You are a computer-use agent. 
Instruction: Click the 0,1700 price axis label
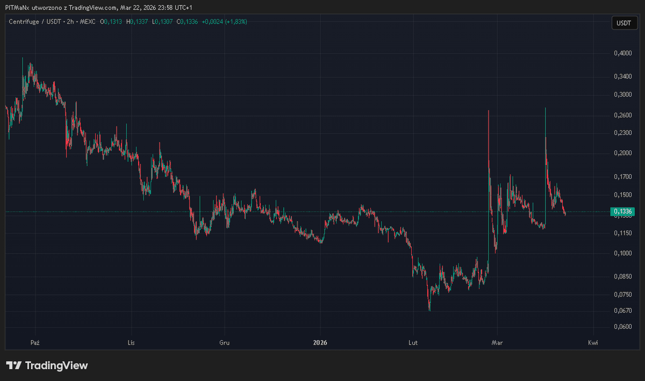click(623, 176)
